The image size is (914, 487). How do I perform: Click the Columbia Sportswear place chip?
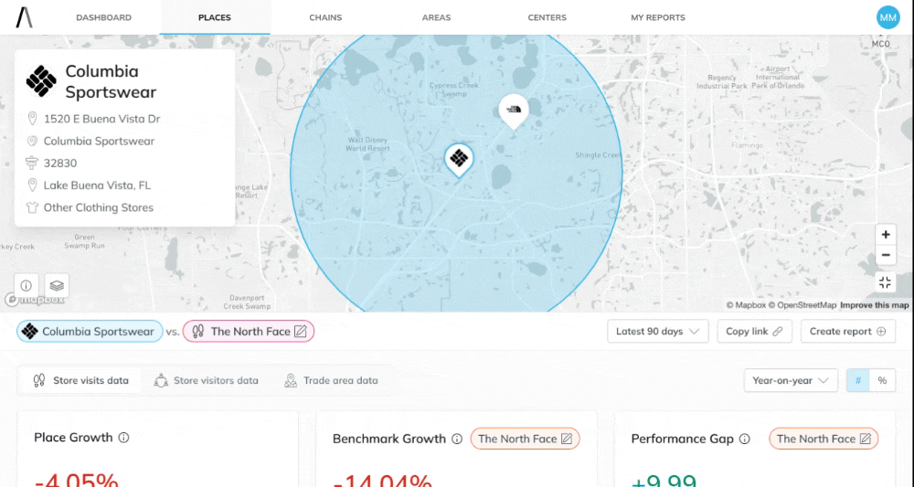(x=90, y=332)
